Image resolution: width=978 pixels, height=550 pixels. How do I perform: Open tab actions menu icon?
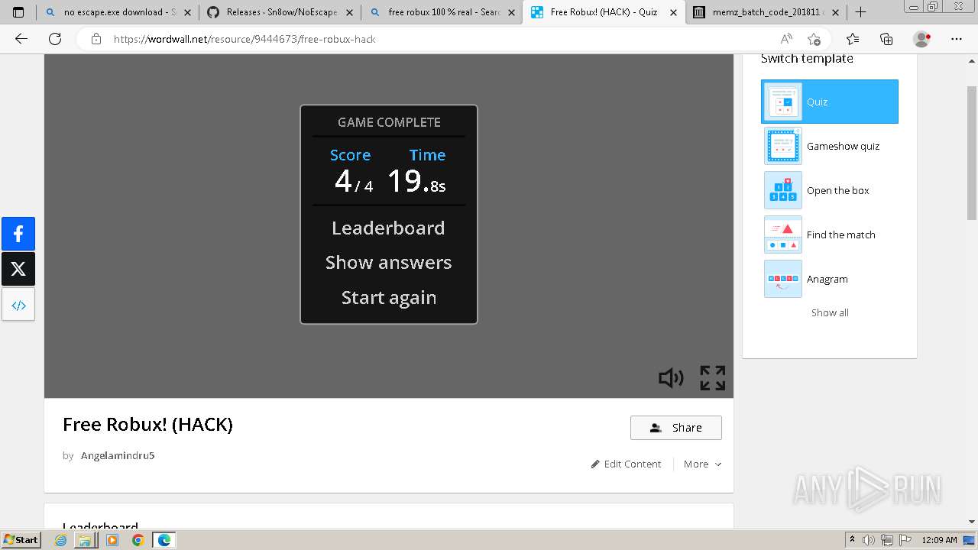pos(18,12)
